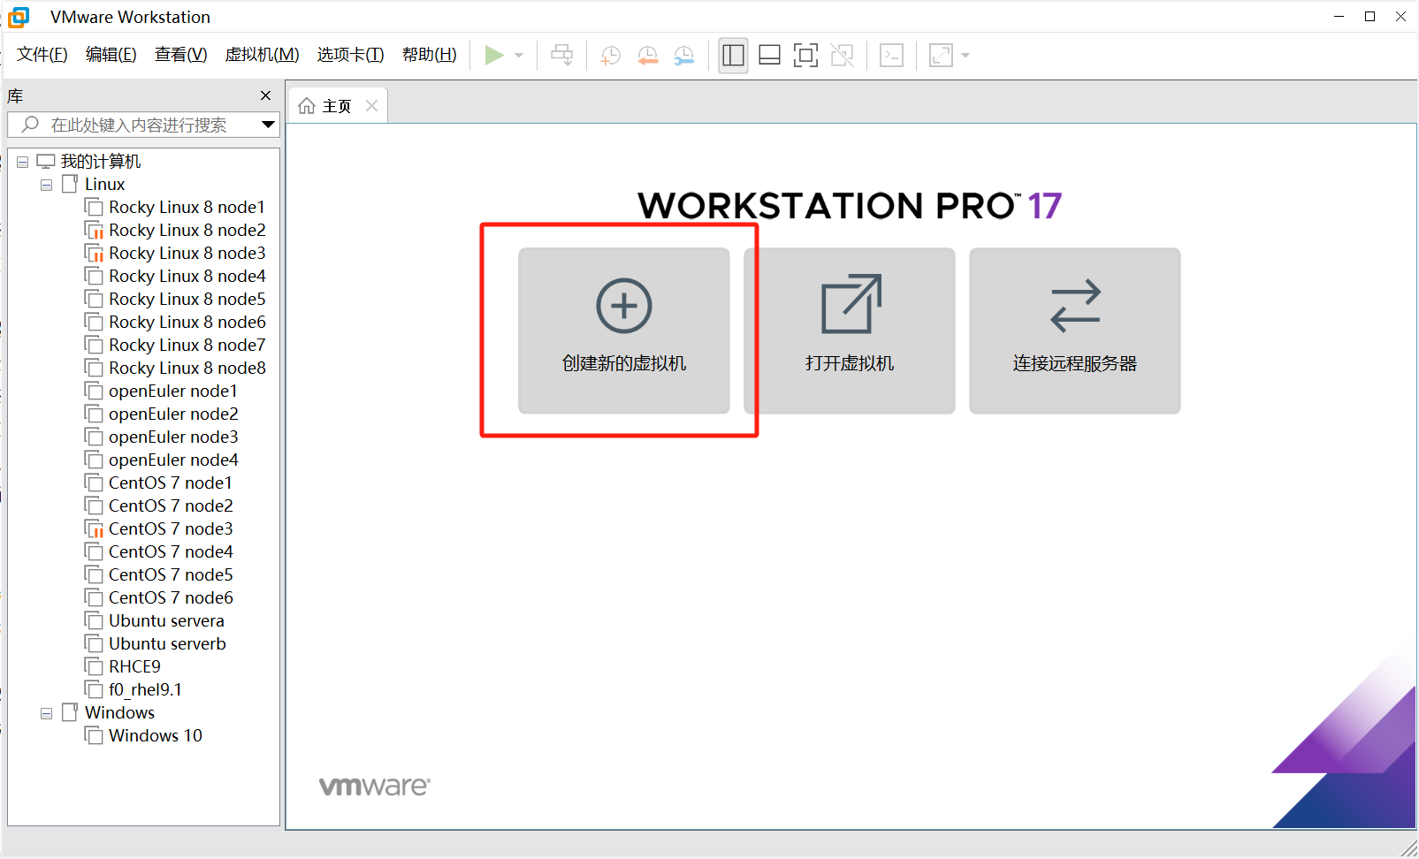The image size is (1419, 859).
Task: Open the 编辑(E) menu
Action: point(111,55)
